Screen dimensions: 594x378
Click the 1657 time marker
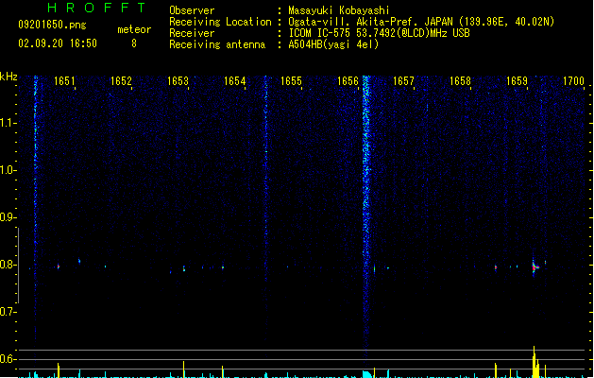point(403,81)
